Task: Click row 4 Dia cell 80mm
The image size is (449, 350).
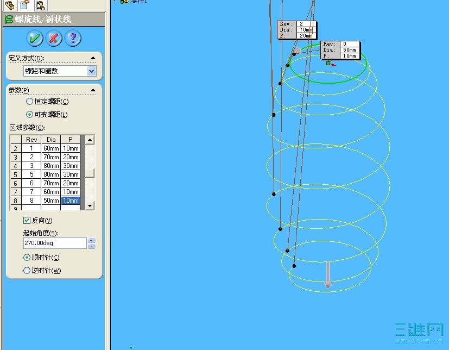Action: coord(51,166)
